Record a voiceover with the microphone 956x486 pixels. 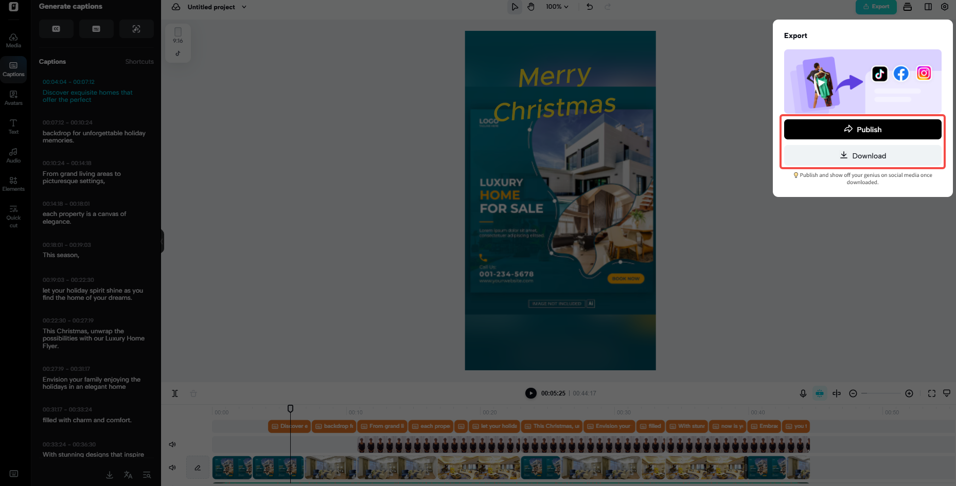click(x=803, y=393)
